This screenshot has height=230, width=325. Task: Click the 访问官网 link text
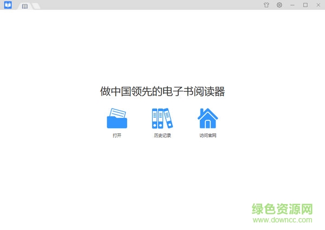click(x=208, y=135)
